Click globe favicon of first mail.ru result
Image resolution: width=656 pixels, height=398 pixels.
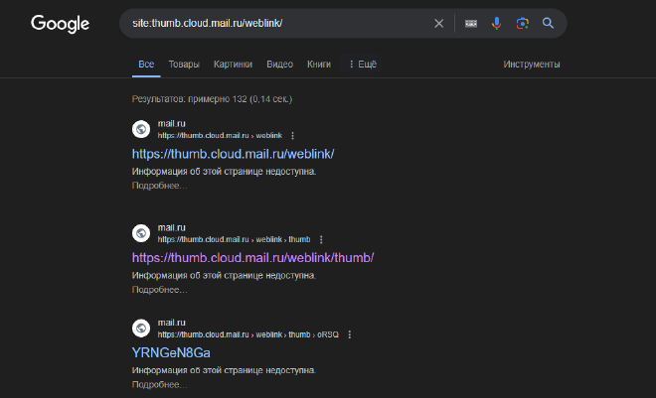(x=141, y=129)
